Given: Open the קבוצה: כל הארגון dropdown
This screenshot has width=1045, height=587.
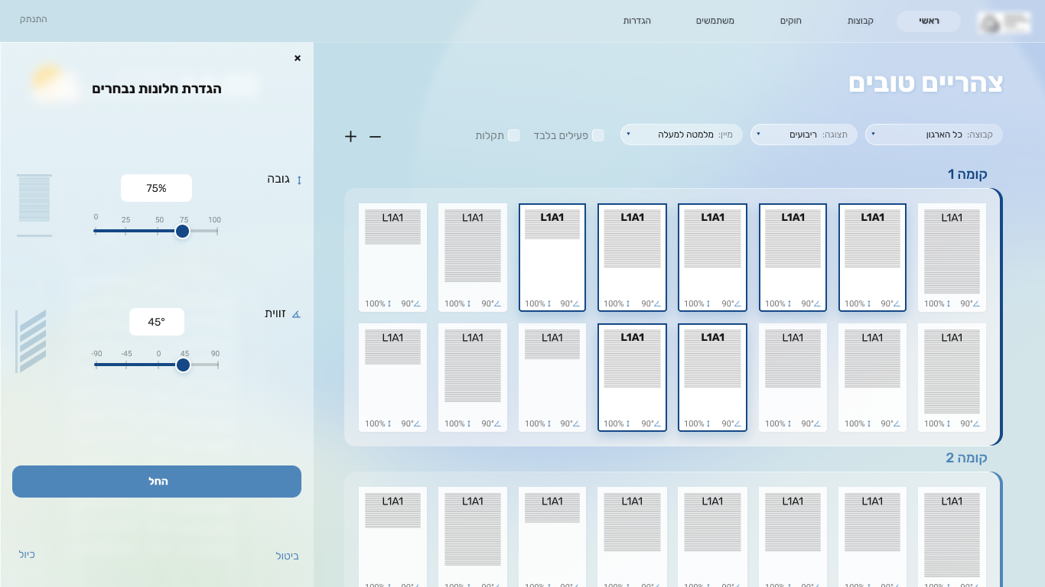Looking at the screenshot, I should point(933,135).
